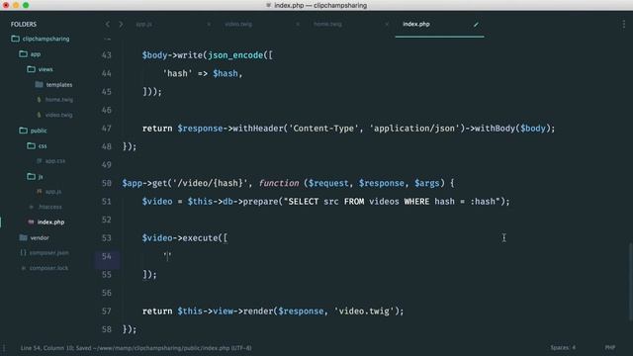
Task: Close the app.js tab
Action: (209, 24)
